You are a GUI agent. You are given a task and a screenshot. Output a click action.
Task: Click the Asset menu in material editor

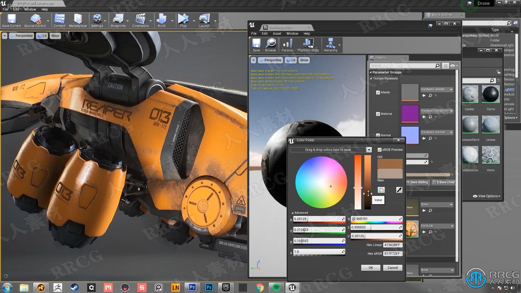[x=277, y=33]
